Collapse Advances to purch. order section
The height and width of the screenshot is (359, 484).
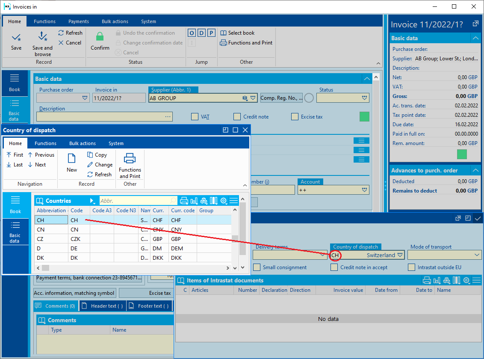475,170
